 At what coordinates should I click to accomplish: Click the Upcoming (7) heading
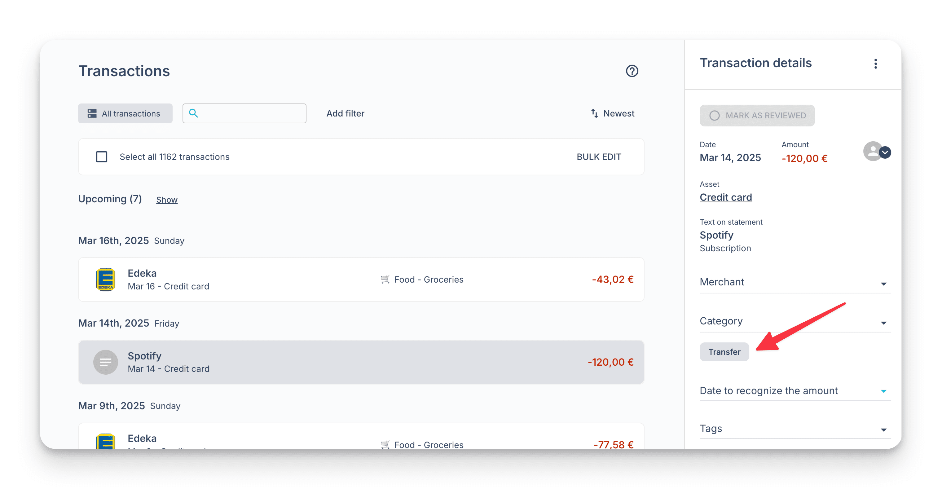coord(110,199)
